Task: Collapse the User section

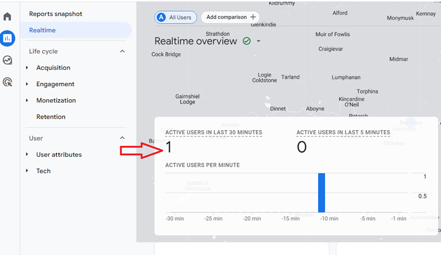Action: pyautogui.click(x=122, y=138)
